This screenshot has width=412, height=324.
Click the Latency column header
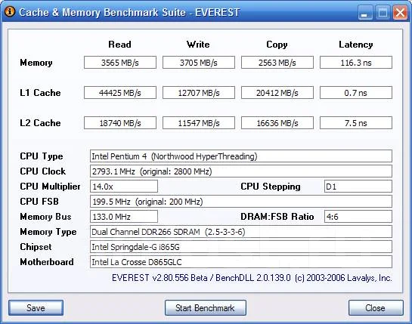356,45
